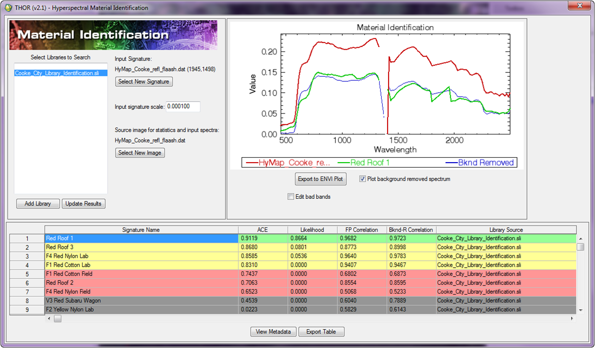Click the table's scroll down arrow

coord(580,310)
